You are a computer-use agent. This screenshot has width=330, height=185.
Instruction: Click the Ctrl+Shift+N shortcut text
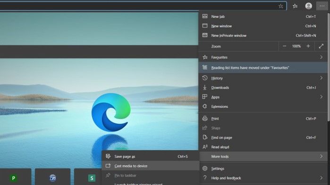(x=306, y=35)
